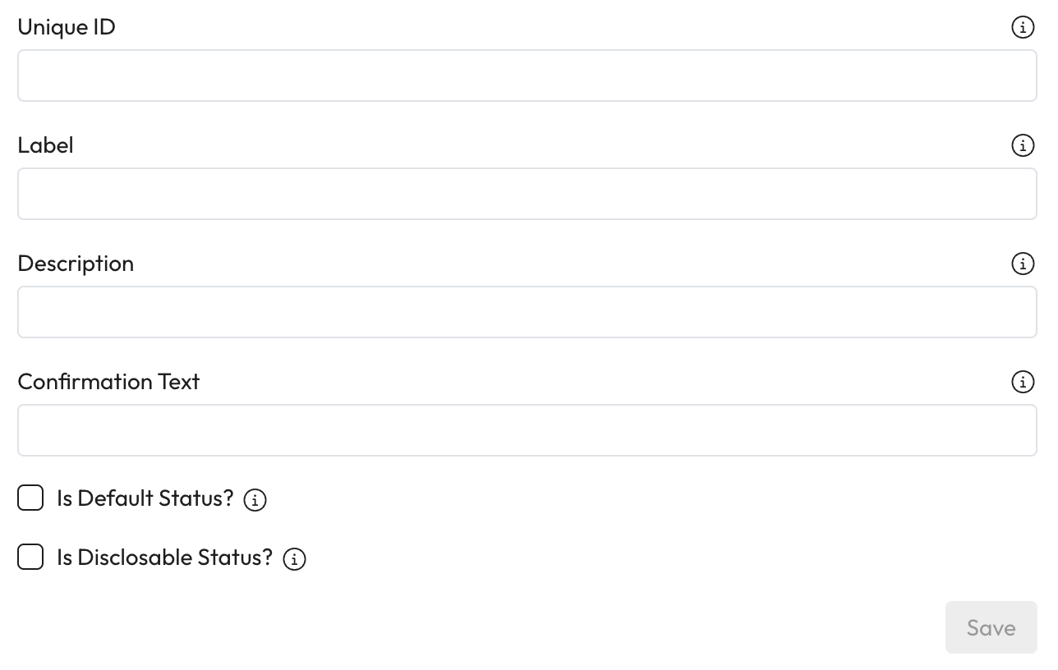Click the "Confirmation Text" heading text
Image resolution: width=1058 pixels, height=670 pixels.
(108, 382)
